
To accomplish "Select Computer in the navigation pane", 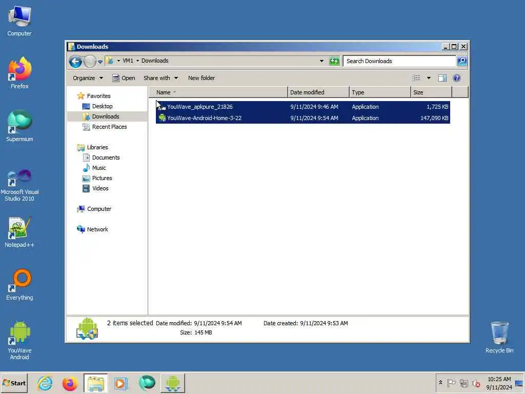I will (x=99, y=209).
